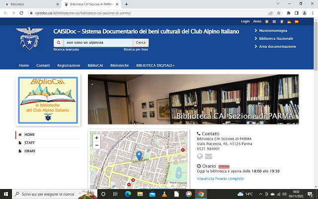Switch to the first Biblioteca tab
This screenshot has height=199, width=318.
tap(30, 4)
